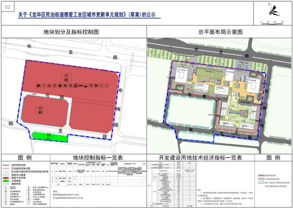Click the 02 M0 plot label
Screen dimensions: 293x208
pyautogui.click(x=40, y=110)
